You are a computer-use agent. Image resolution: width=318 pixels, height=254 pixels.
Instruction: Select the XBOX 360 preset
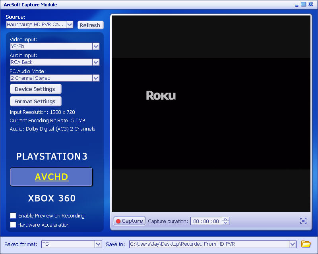coord(52,198)
